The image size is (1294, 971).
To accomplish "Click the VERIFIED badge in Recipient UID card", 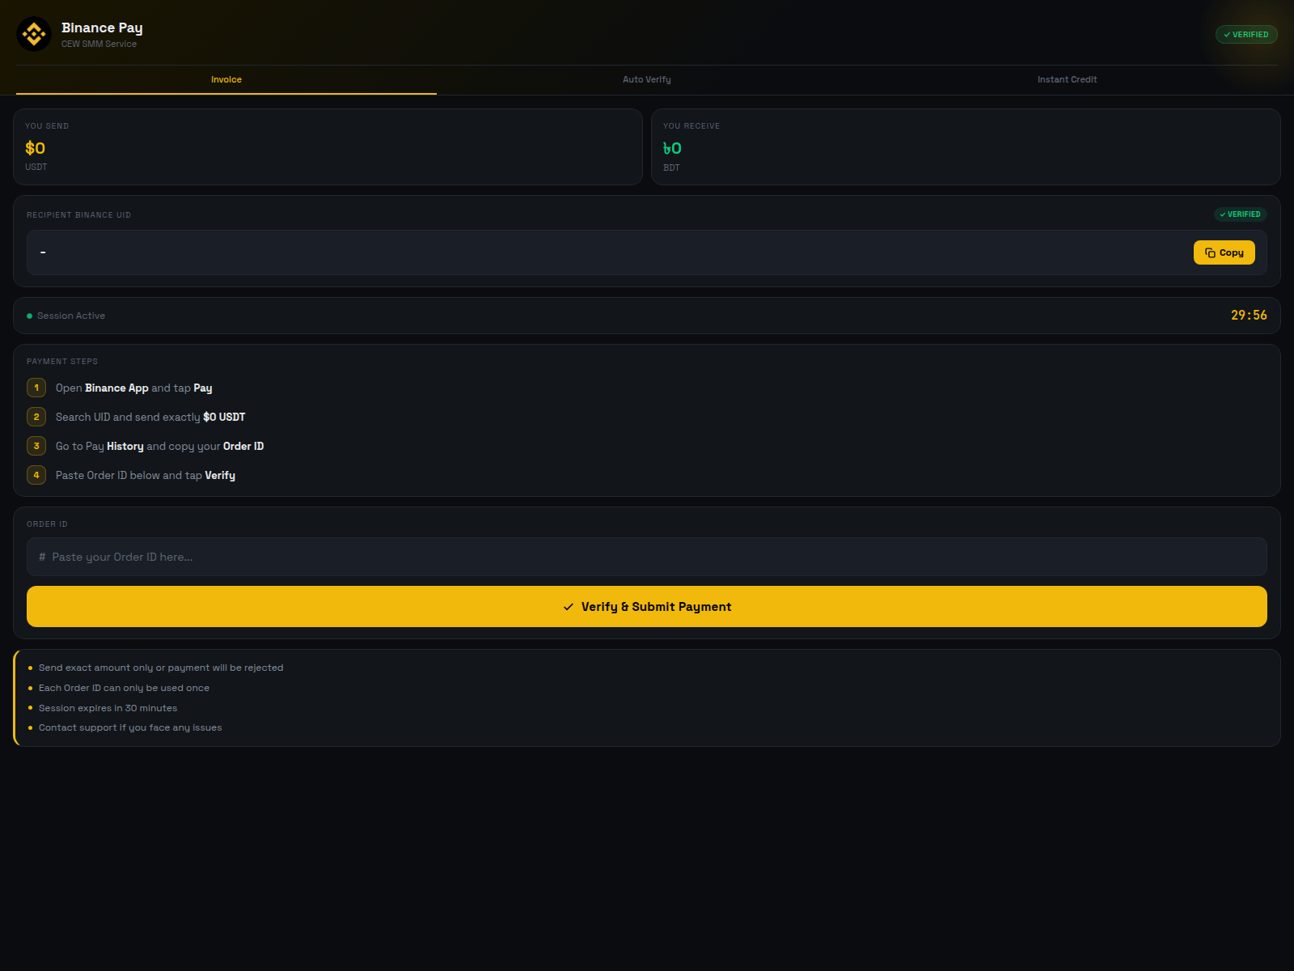I will point(1240,214).
